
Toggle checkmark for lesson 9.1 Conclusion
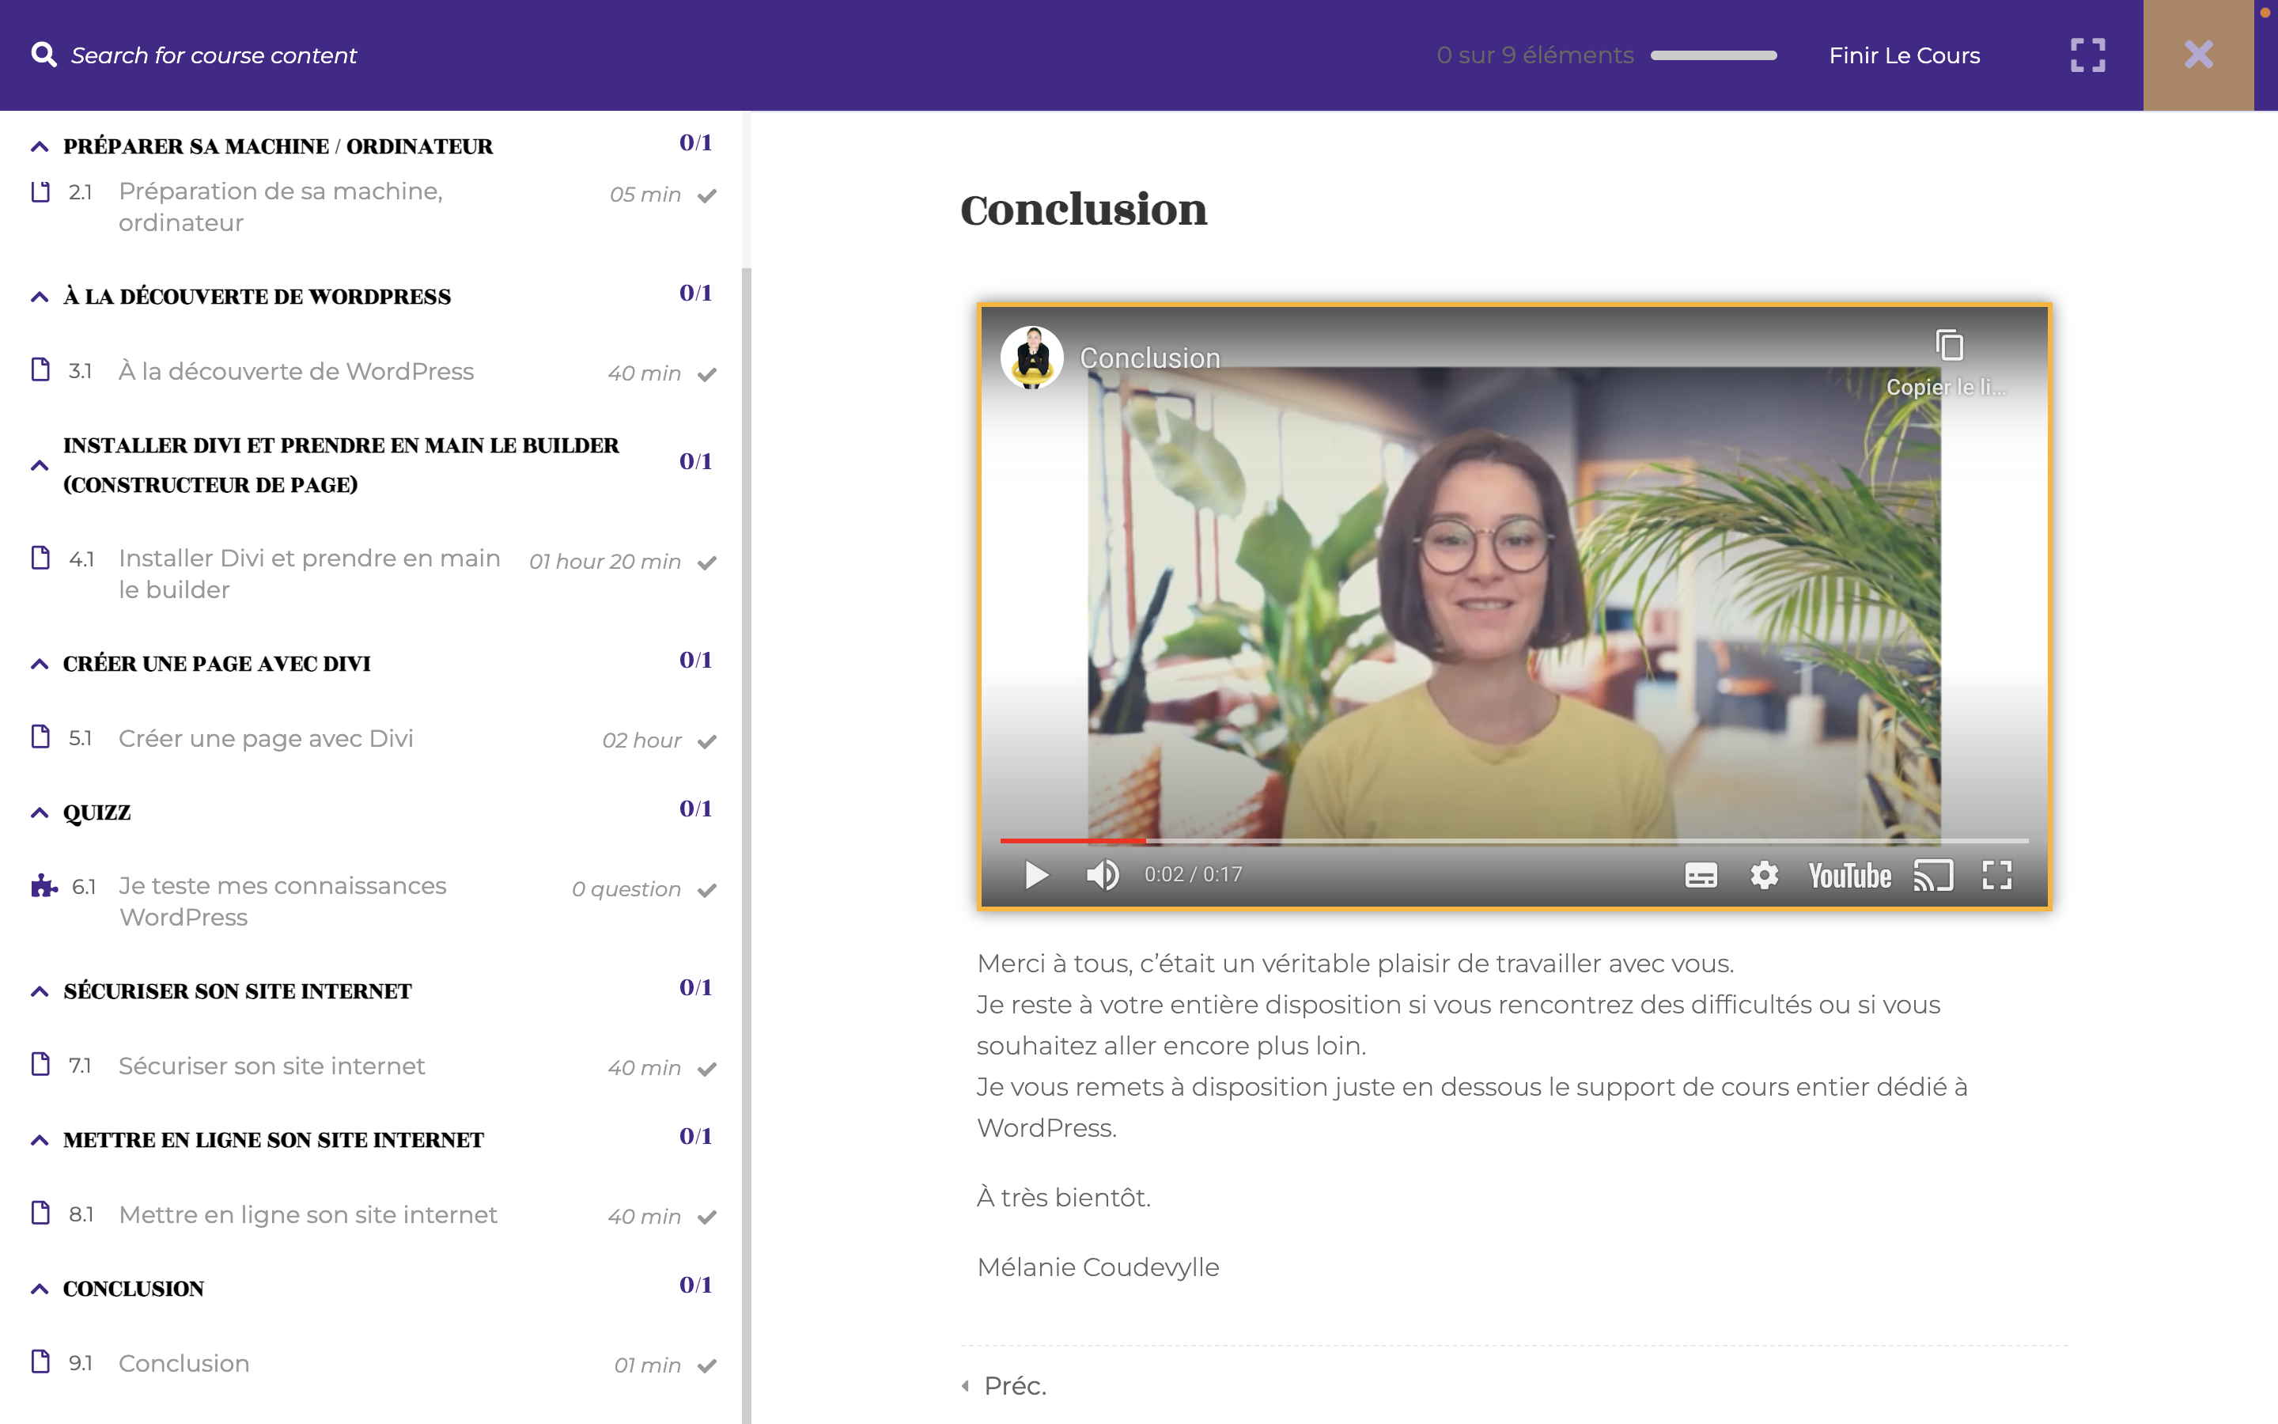tap(707, 1365)
